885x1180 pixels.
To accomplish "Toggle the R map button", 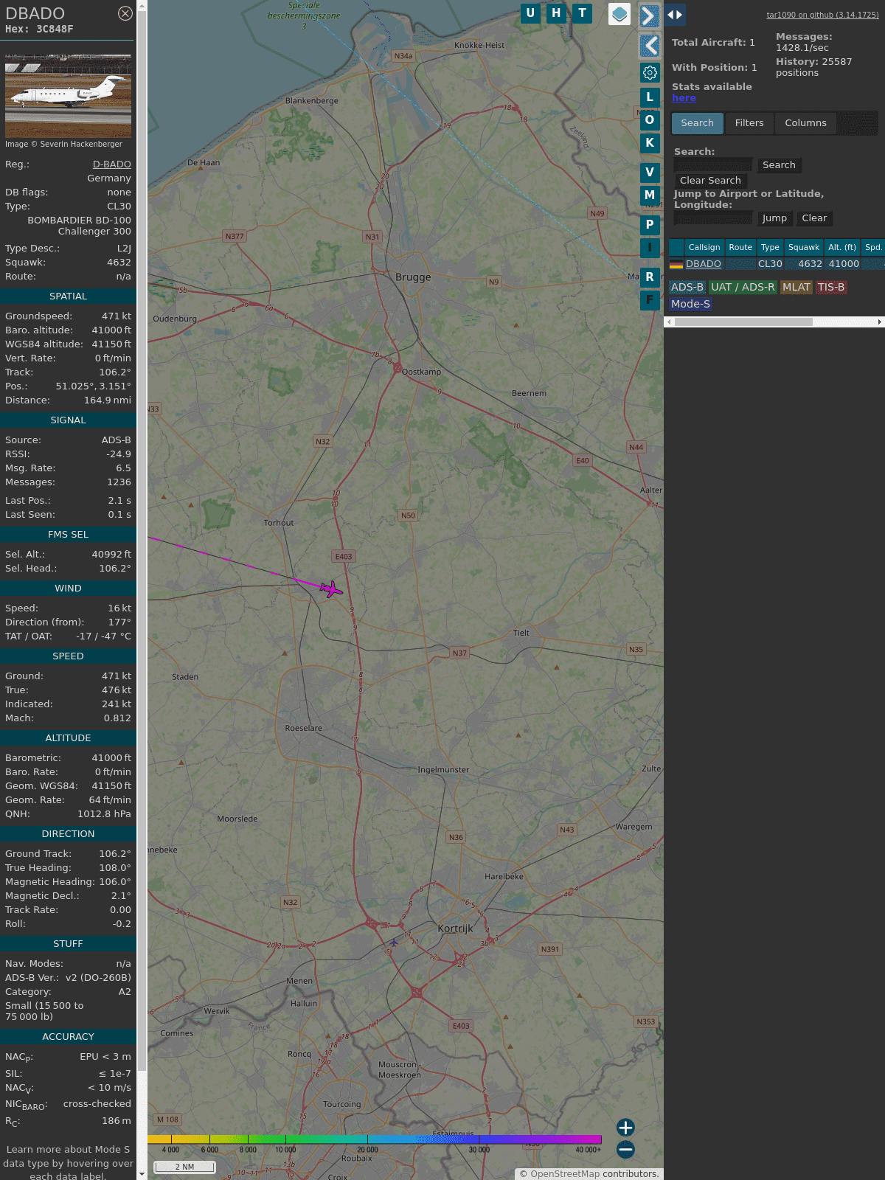I will coord(650,277).
